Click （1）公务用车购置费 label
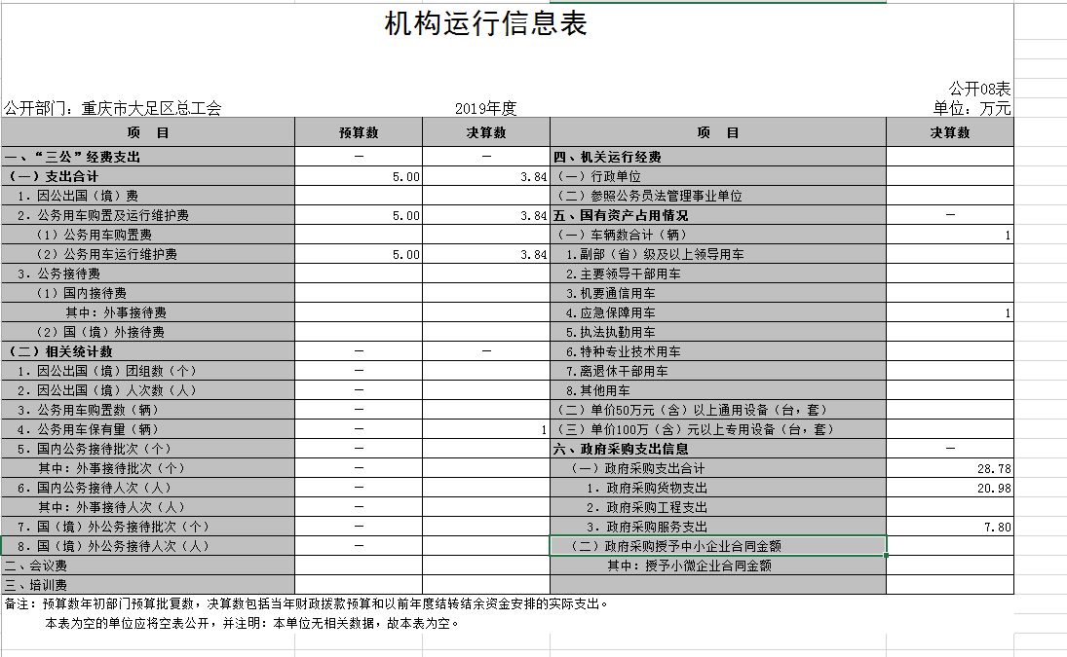The image size is (1067, 657). (94, 236)
